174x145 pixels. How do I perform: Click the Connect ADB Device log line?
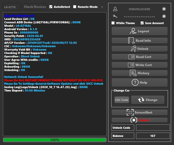(x=42, y=22)
